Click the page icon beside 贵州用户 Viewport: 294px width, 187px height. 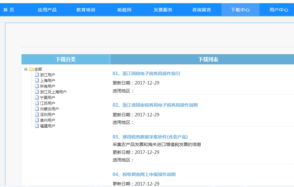point(37,120)
